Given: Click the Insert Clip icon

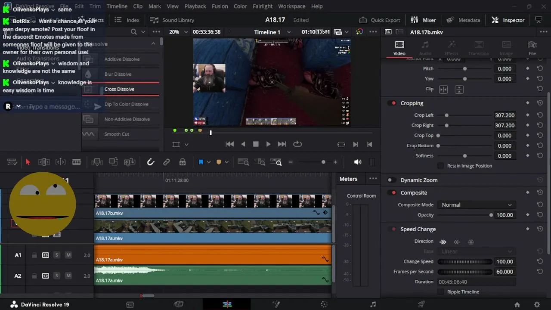Looking at the screenshot, I should [x=97, y=162].
